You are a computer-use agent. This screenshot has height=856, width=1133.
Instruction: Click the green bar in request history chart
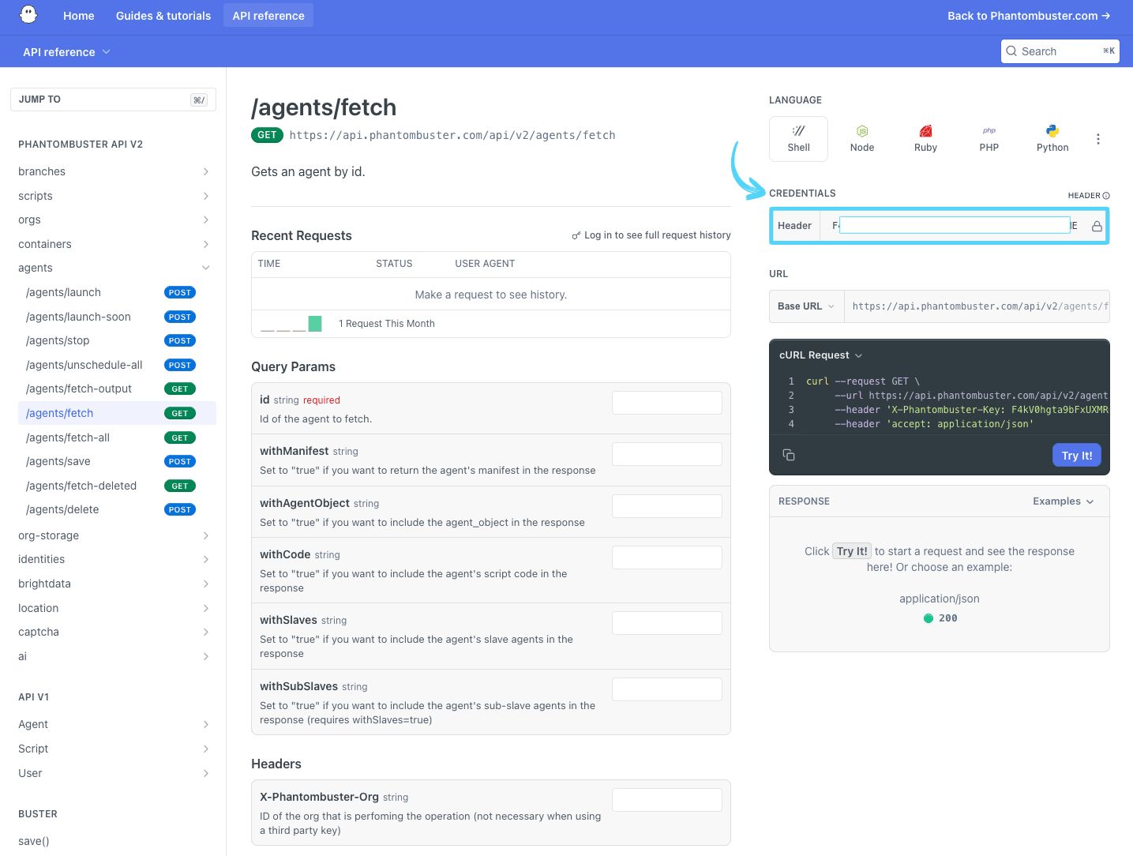[x=315, y=323]
